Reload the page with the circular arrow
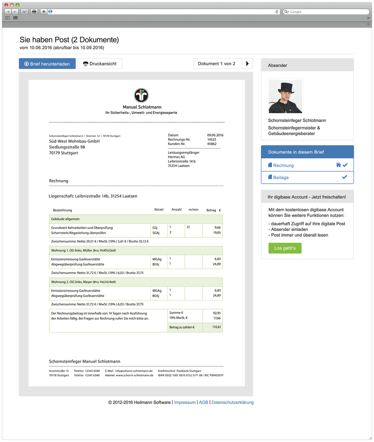374x442 pixels. click(277, 11)
